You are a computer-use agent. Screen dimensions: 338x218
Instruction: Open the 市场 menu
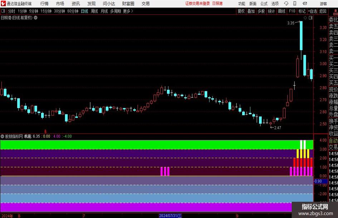click(60, 4)
